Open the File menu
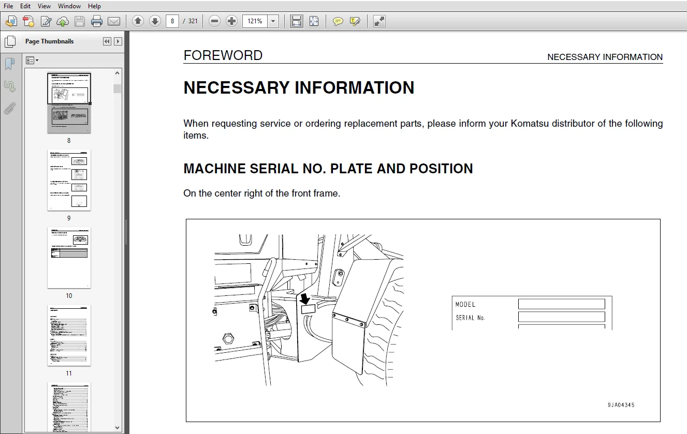Image resolution: width=687 pixels, height=434 pixels. pos(9,6)
